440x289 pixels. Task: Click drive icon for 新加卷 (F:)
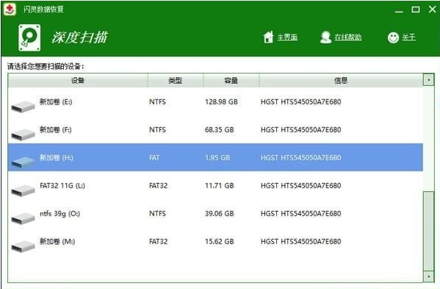click(x=23, y=135)
